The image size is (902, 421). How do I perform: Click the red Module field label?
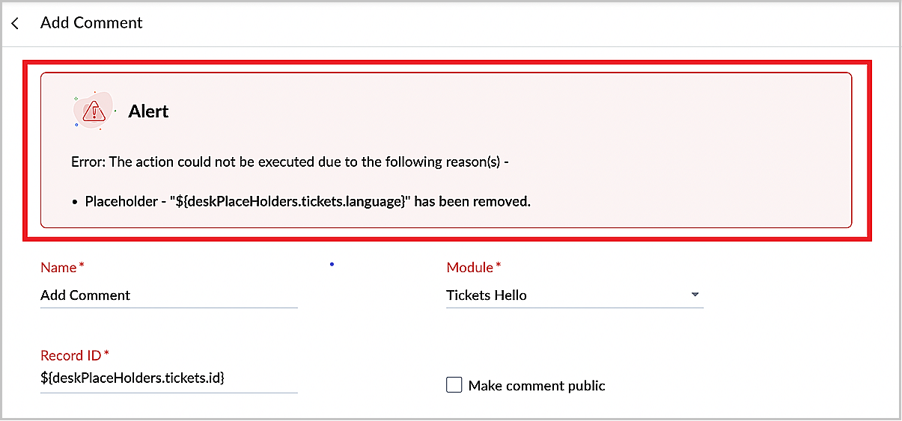(x=470, y=267)
